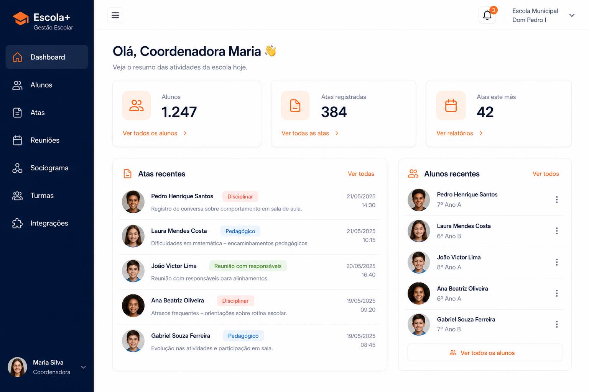Open Ana Beatriz Oliveira's avatar in Atas recentes
The width and height of the screenshot is (589, 392).
point(133,305)
